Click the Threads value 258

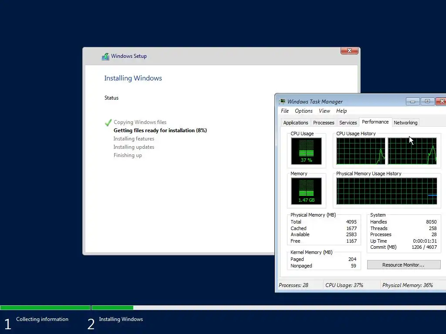click(432, 228)
